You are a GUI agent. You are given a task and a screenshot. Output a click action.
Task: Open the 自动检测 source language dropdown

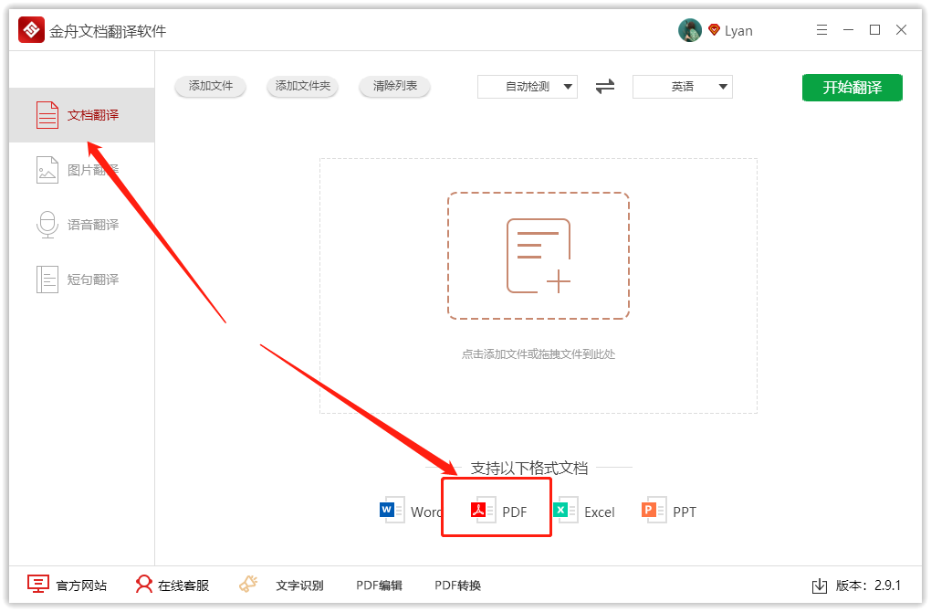pyautogui.click(x=528, y=87)
